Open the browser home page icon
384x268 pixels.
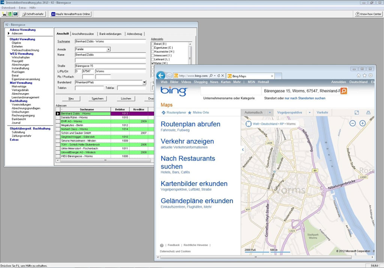[x=358, y=75]
